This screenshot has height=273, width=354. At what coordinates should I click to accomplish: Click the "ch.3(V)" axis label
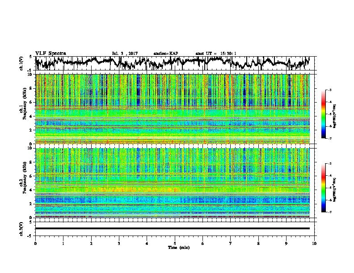point(21,229)
